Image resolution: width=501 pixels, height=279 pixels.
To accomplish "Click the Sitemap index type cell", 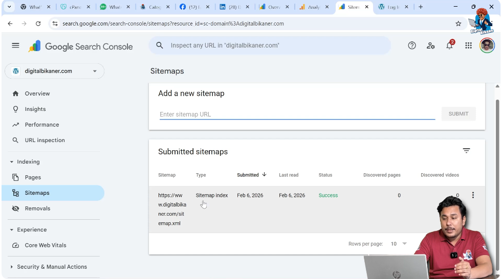I will [212, 195].
